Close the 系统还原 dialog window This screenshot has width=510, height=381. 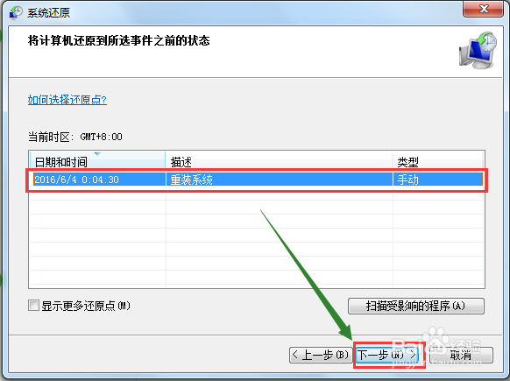tap(484, 9)
